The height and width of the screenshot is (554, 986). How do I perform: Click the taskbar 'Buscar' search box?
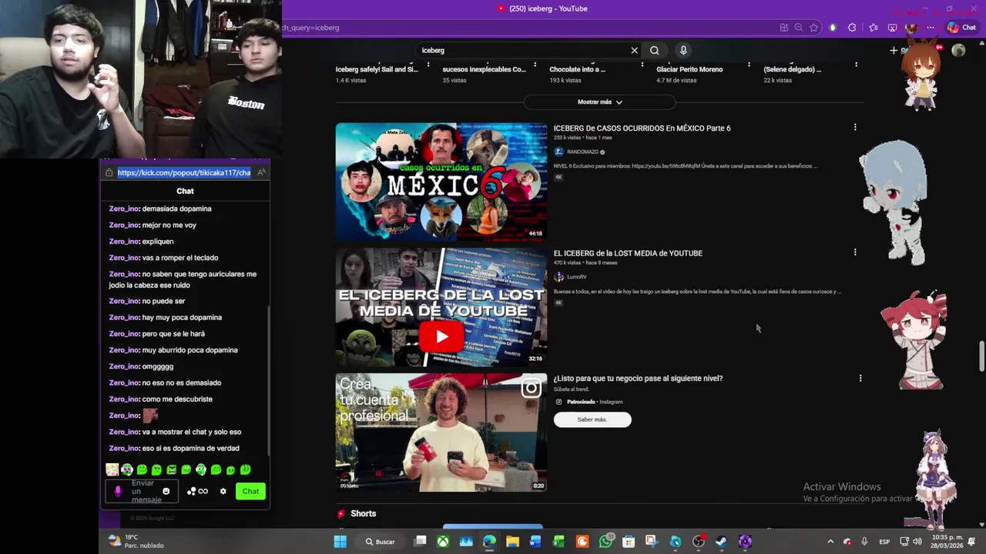[381, 542]
